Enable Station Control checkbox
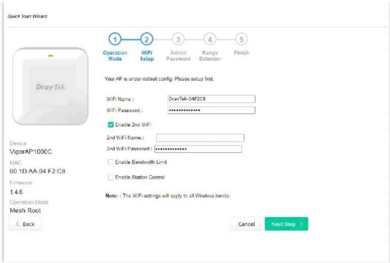The width and height of the screenshot is (390, 263). pos(111,177)
